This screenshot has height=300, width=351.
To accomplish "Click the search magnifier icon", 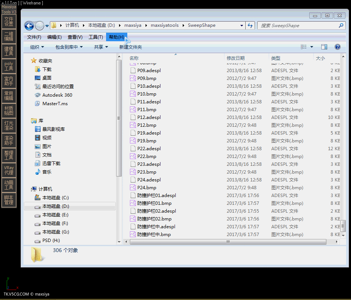I will click(341, 26).
